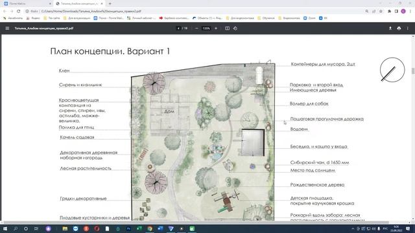Click the 'План концепции. Вариант 1' heading
415x233 pixels.
(x=110, y=51)
